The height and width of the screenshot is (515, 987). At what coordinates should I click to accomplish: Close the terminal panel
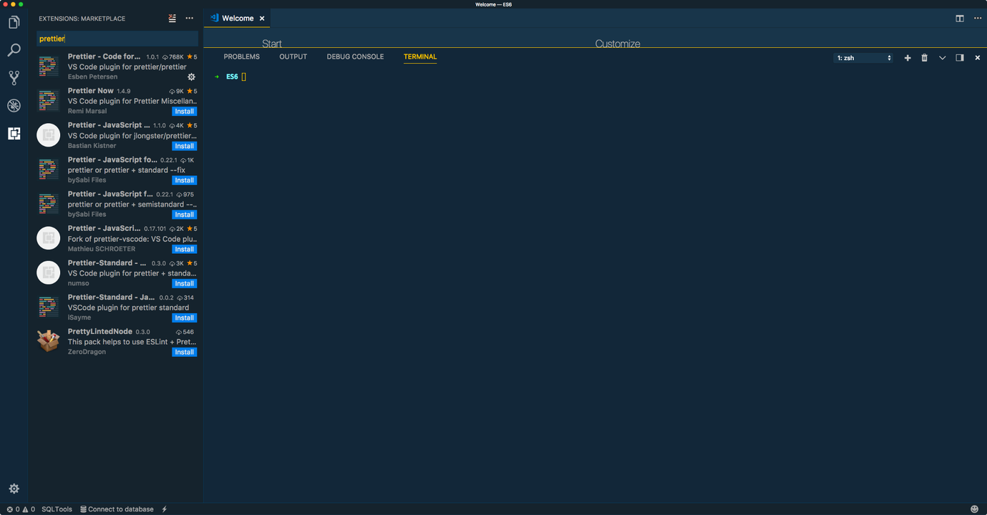pyautogui.click(x=978, y=58)
